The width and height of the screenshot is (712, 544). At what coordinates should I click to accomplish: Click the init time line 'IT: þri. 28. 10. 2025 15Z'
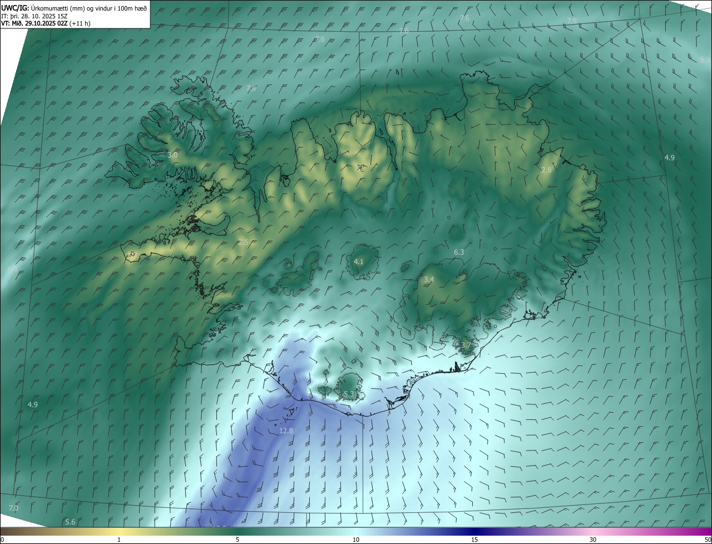coord(34,16)
